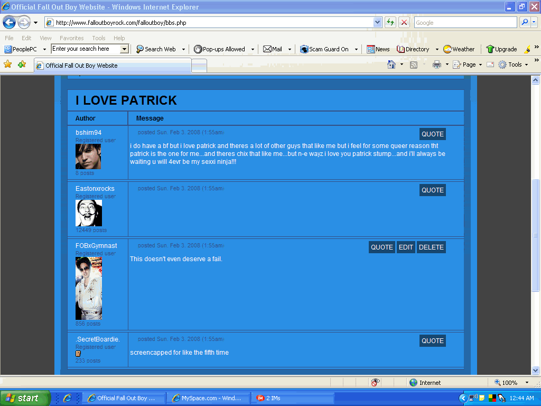
Task: Quote Eastonxrocks's post
Action: pos(433,190)
